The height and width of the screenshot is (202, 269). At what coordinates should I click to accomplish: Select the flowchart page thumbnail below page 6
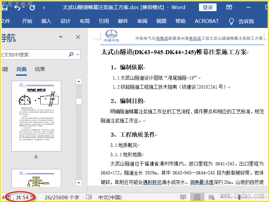[x=36, y=178]
